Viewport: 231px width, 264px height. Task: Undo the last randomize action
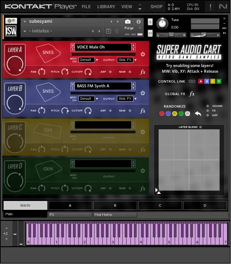coord(198,114)
